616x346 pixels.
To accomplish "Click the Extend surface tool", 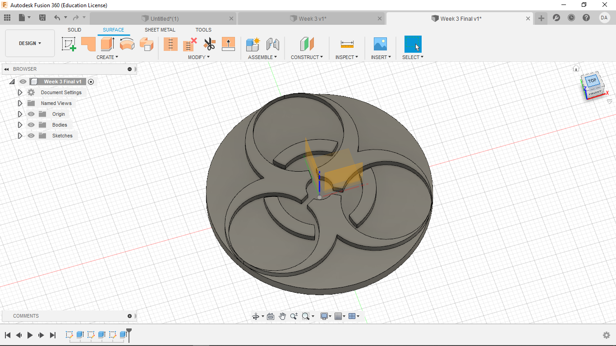I will 229,44.
